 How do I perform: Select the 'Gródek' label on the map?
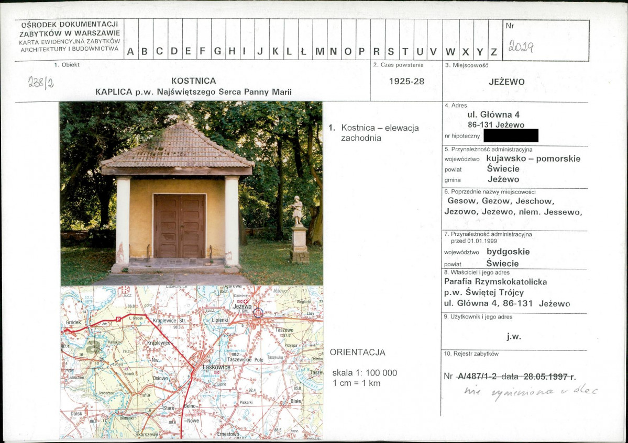tap(73, 322)
